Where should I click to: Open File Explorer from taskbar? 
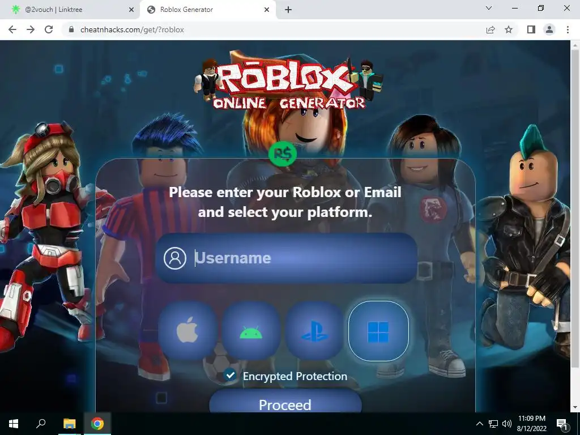69,424
